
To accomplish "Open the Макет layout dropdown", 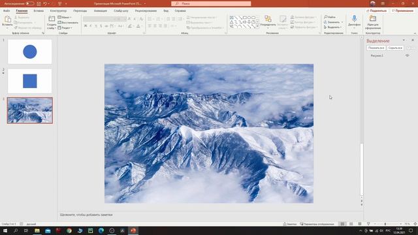I will 65,18.
